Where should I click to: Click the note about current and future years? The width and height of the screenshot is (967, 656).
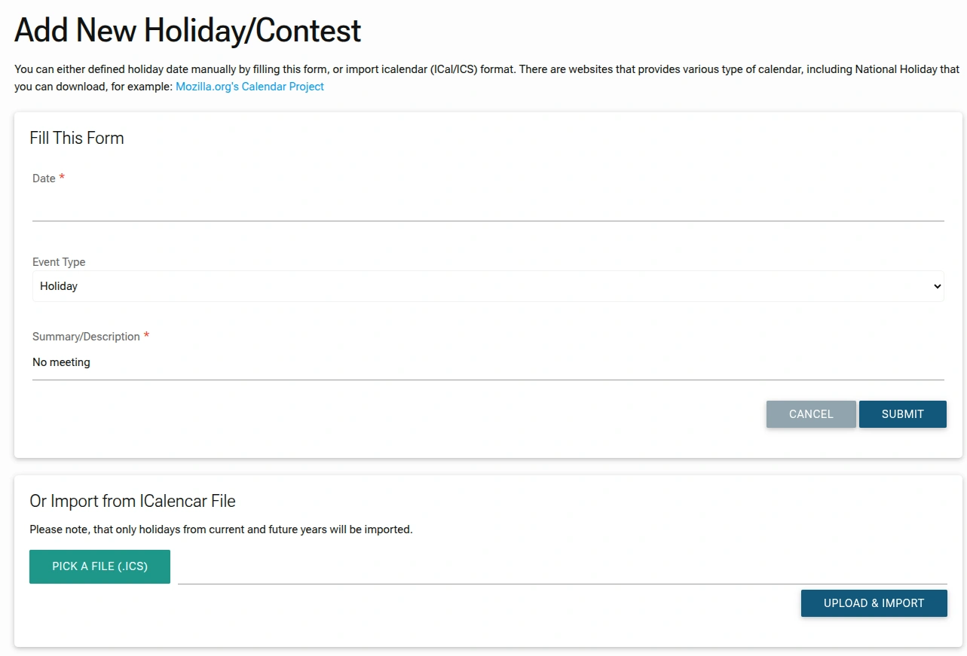[221, 529]
